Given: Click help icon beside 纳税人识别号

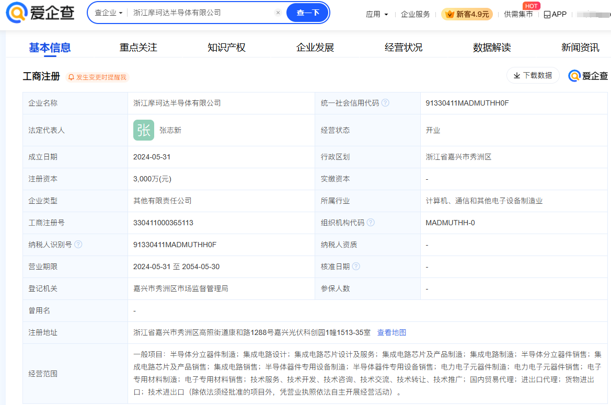Looking at the screenshot, I should click(78, 245).
